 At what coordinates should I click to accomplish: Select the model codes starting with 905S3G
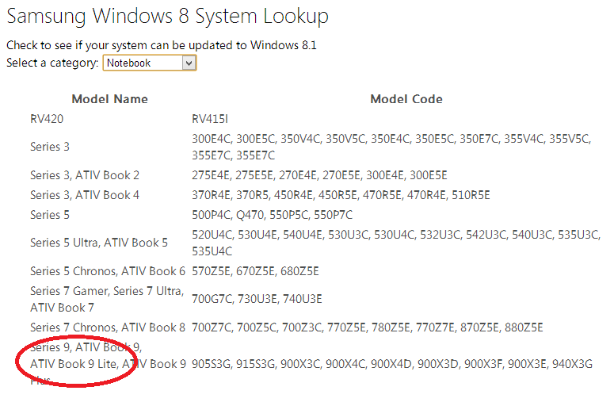[x=392, y=364]
